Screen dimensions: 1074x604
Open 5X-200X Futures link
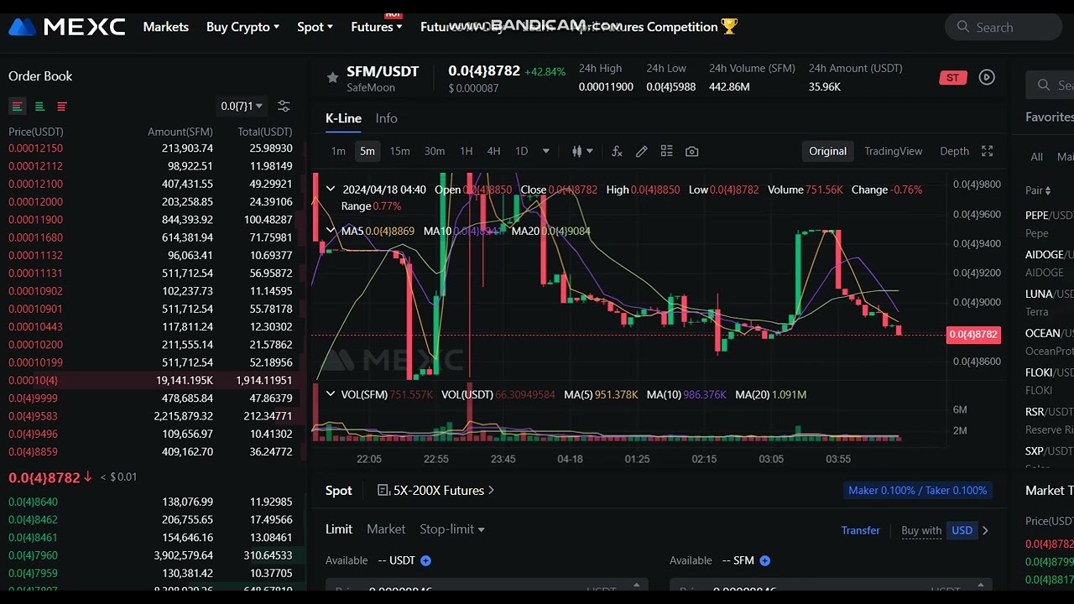[435, 490]
